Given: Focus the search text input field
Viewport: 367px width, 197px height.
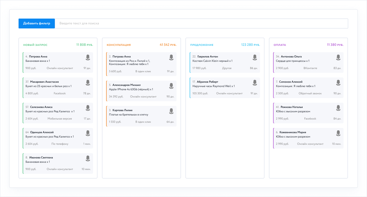Looking at the screenshot, I should coord(201,24).
